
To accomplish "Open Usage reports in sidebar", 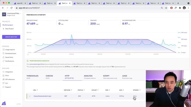I will pos(10,50).
